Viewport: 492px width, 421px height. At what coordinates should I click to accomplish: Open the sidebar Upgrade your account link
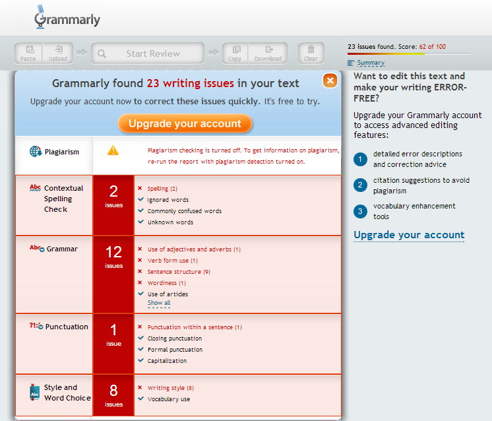(x=409, y=235)
